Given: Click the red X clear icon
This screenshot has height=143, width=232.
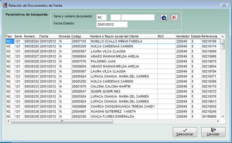Looking at the screenshot, I should pos(174,18).
